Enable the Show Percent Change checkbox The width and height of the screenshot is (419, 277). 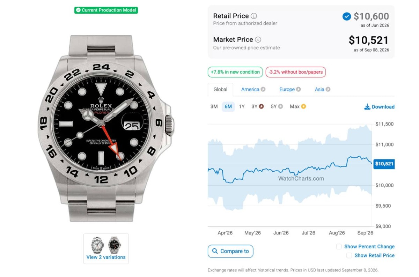point(339,247)
